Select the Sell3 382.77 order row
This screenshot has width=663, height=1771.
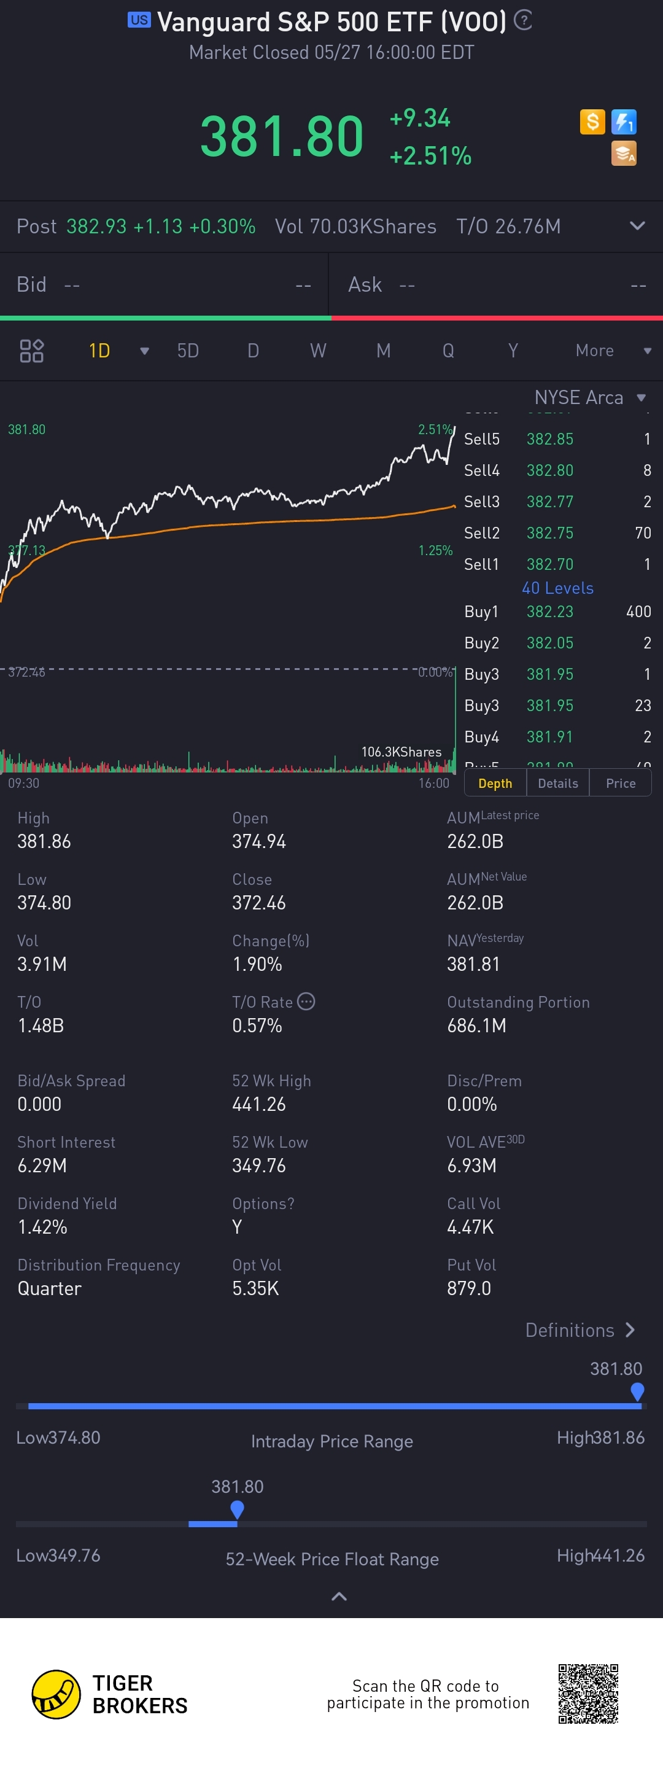[557, 501]
